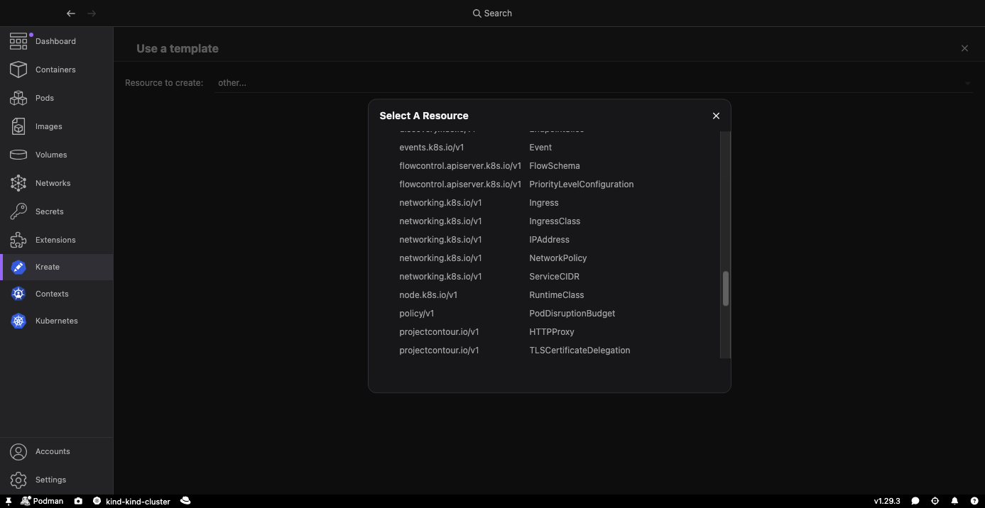Select the NetworkPolicy resource
This screenshot has width=985, height=508.
point(558,258)
